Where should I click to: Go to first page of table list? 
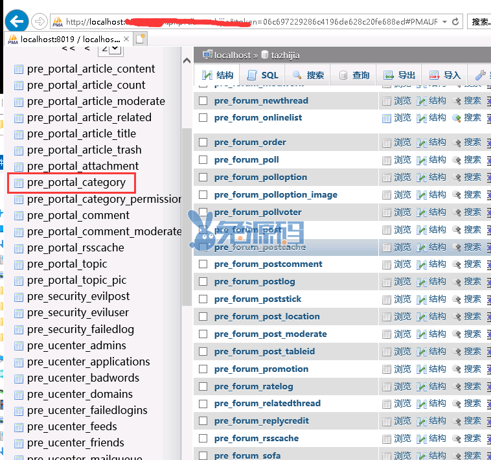tap(68, 48)
